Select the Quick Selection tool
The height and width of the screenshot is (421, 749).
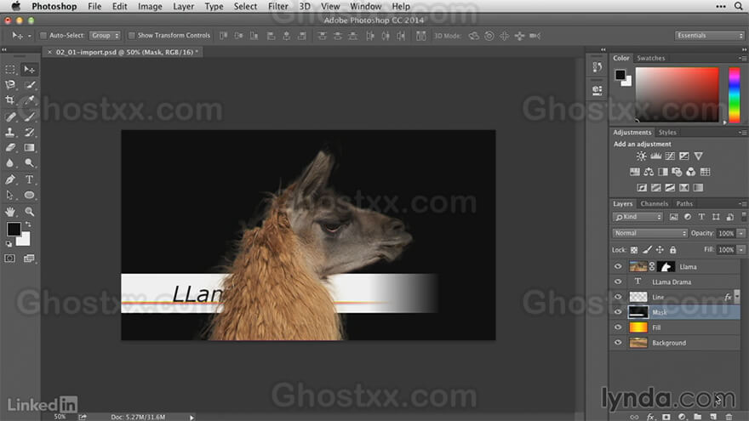click(29, 85)
